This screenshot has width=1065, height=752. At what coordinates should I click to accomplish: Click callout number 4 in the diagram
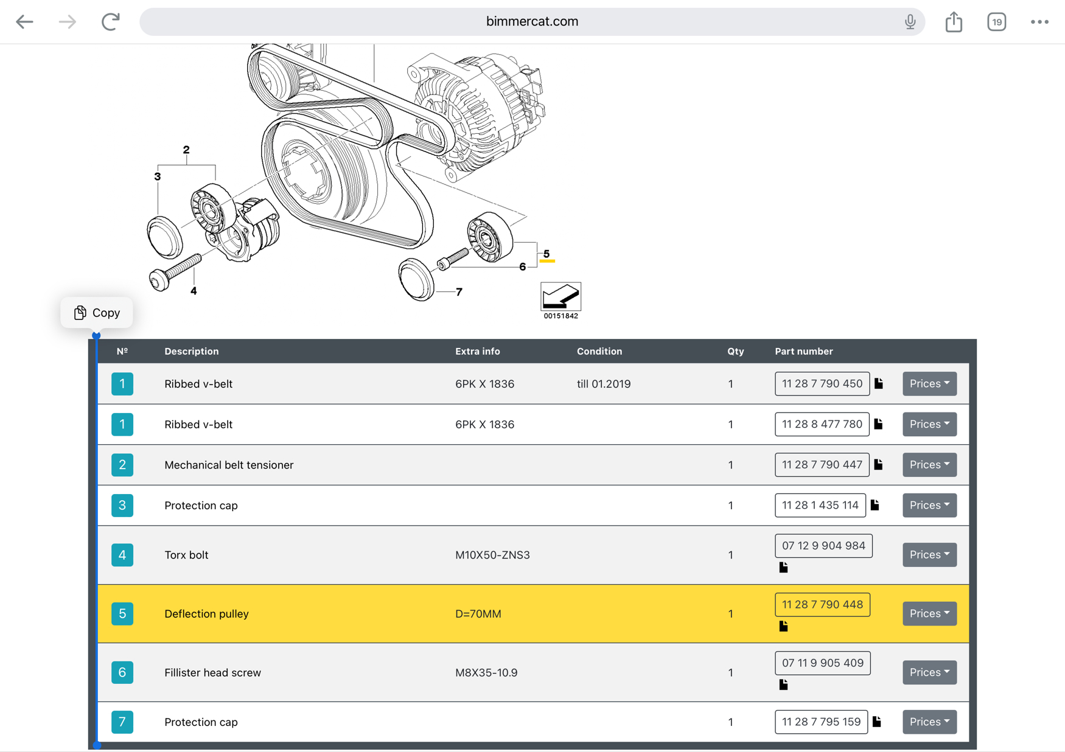(x=194, y=291)
